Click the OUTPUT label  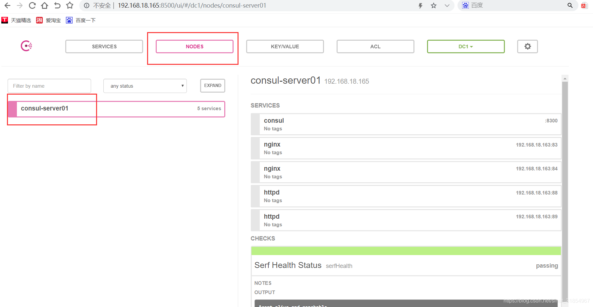tap(265, 292)
